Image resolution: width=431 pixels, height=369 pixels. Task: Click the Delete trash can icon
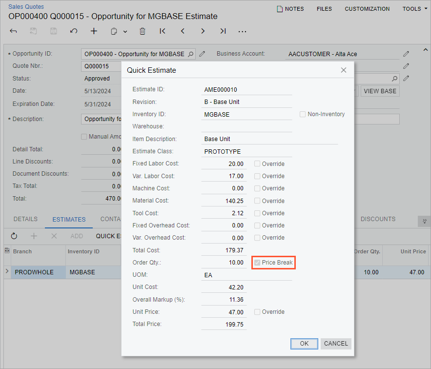143,31
